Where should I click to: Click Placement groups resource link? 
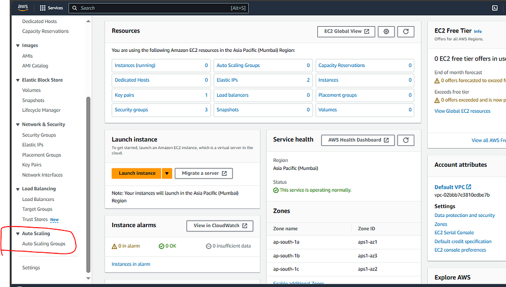(338, 95)
